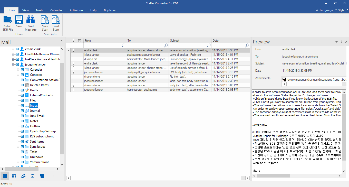Screen dimensions: 349x187
Task: Expand the Sync Issues folder node
Action: pos(18,147)
